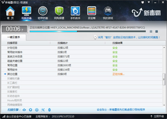This screenshot has height=119, width=167.
Task: Select the 其它位置 scan item row
Action: [82, 74]
